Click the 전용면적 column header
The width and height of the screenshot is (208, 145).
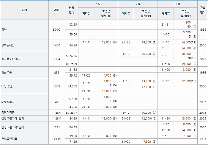[x=72, y=10]
